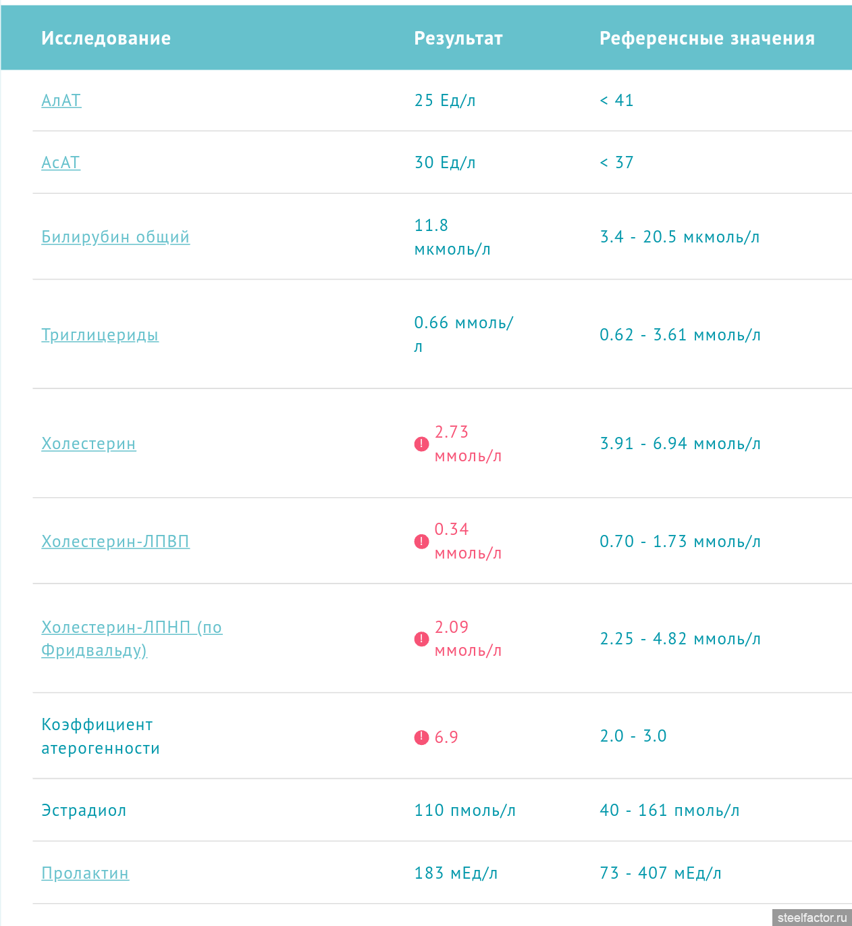The height and width of the screenshot is (926, 852).
Task: Select the Эстрадиол row name
Action: pos(84,811)
